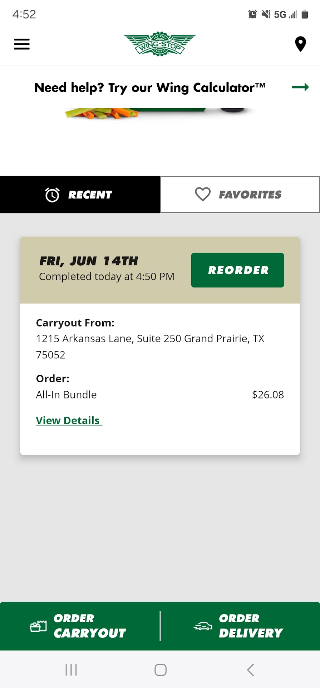
Task: Tap the Wingstop logo
Action: click(x=160, y=44)
